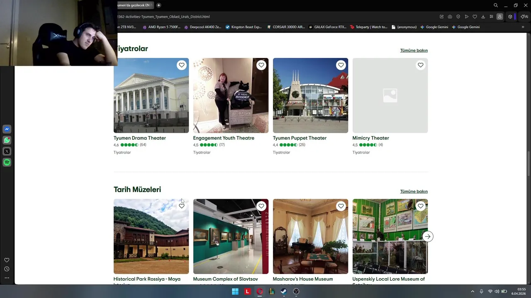531x298 pixels.
Task: Add page to bookmarks via toolbar heart
Action: click(475, 17)
